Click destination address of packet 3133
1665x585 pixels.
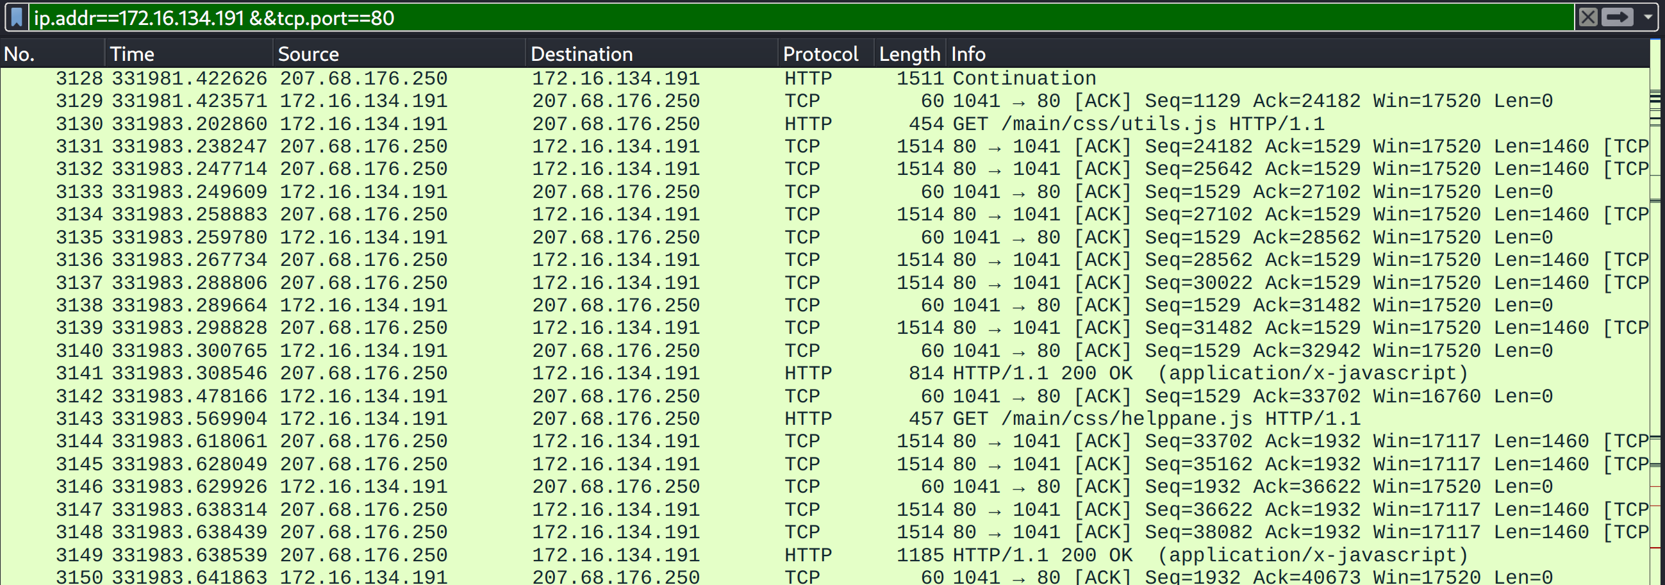point(616,192)
